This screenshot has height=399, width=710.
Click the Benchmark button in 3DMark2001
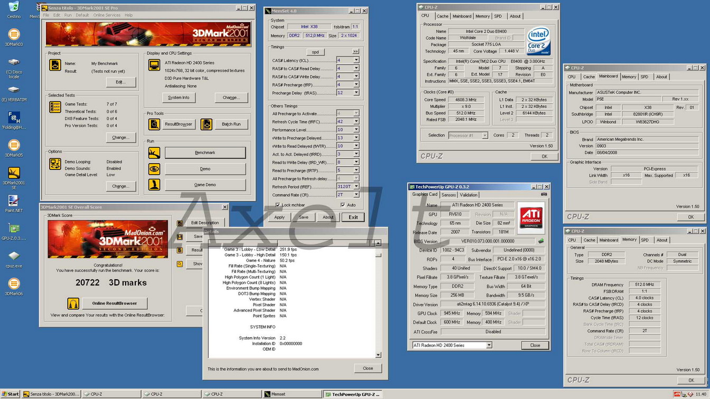tap(205, 153)
